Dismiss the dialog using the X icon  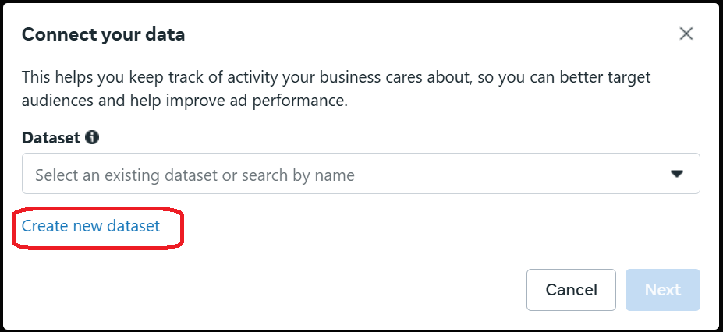pos(686,34)
